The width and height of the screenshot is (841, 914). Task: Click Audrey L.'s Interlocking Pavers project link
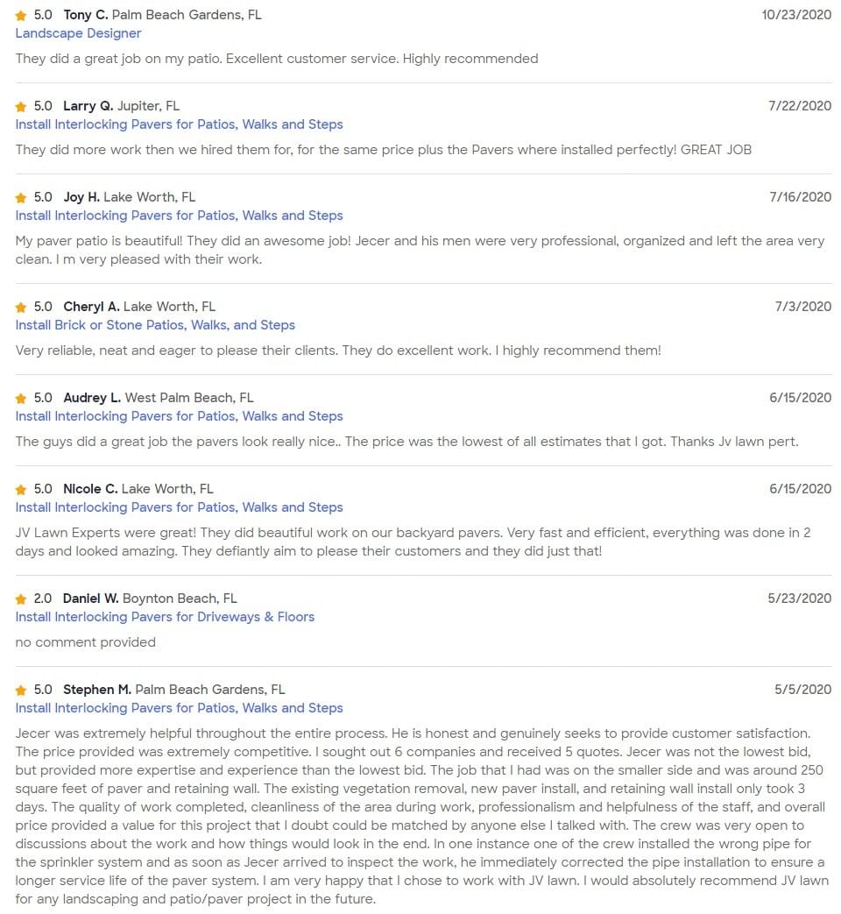click(x=179, y=416)
